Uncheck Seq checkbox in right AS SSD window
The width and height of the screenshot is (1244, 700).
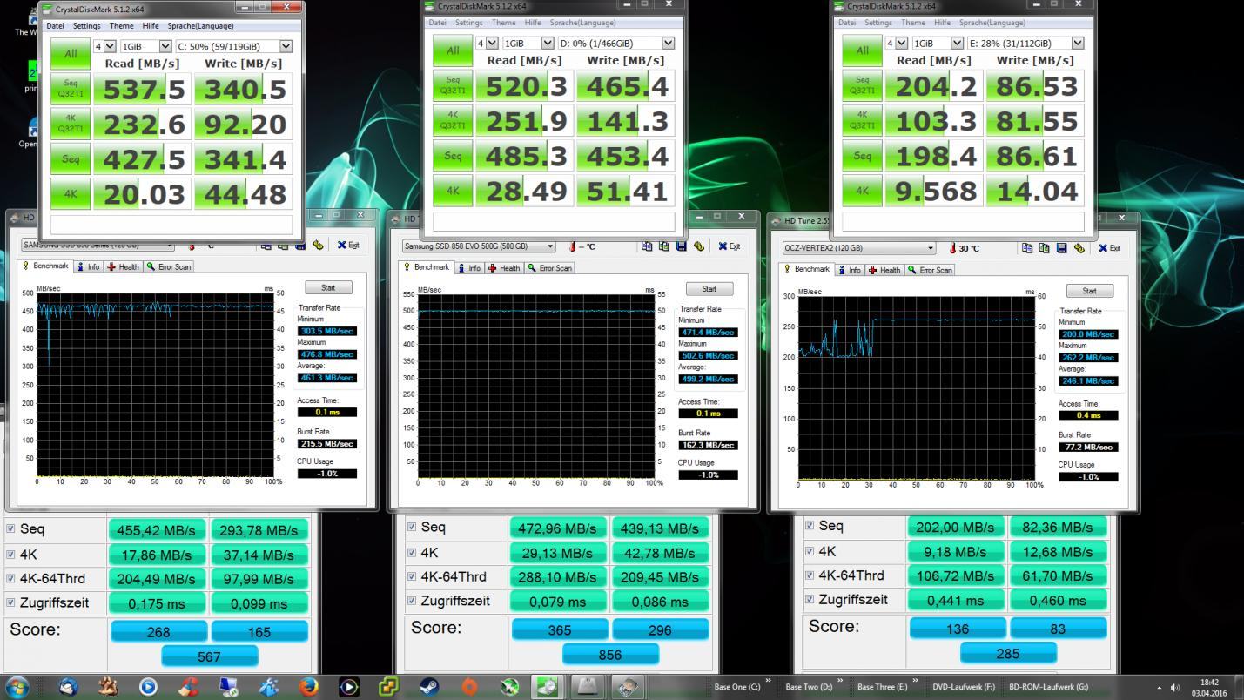(810, 525)
